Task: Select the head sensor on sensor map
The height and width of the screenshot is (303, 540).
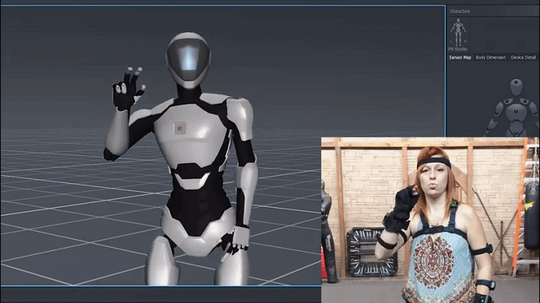Action: (x=516, y=83)
